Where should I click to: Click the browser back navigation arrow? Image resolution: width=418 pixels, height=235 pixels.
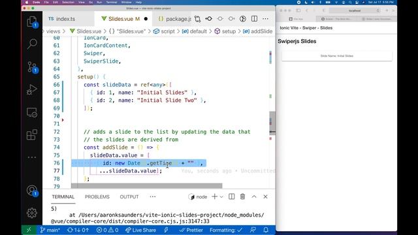coord(306,10)
